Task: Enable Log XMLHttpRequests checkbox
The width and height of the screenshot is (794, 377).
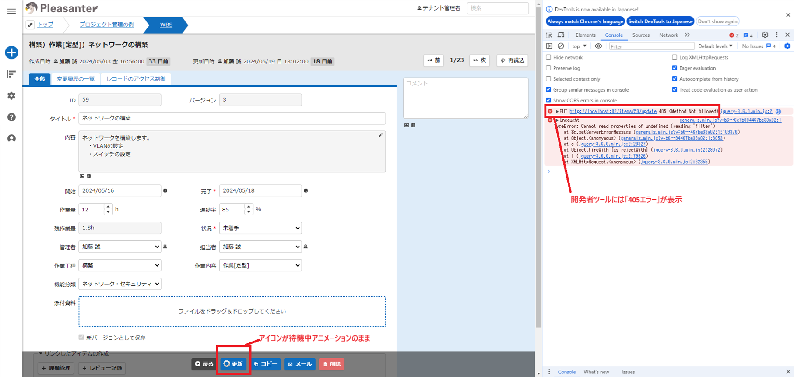Action: (x=675, y=57)
